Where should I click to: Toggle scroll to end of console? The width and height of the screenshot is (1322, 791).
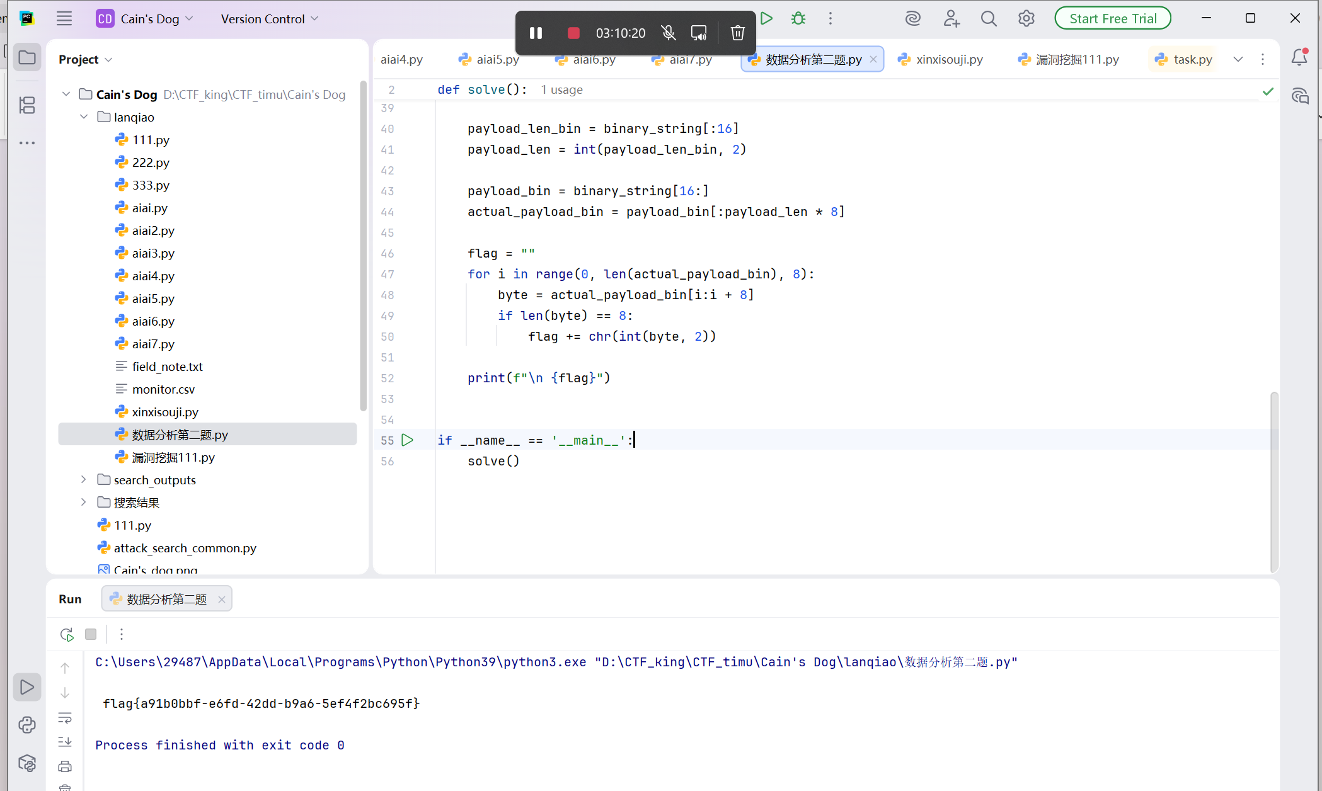click(x=65, y=742)
